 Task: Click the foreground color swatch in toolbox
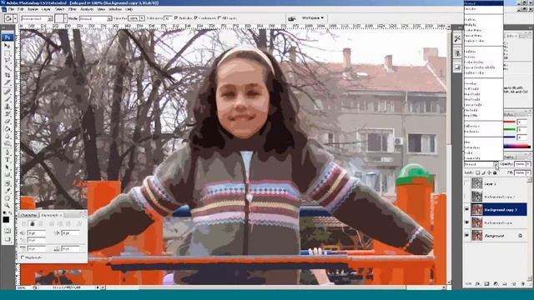[x=6, y=219]
